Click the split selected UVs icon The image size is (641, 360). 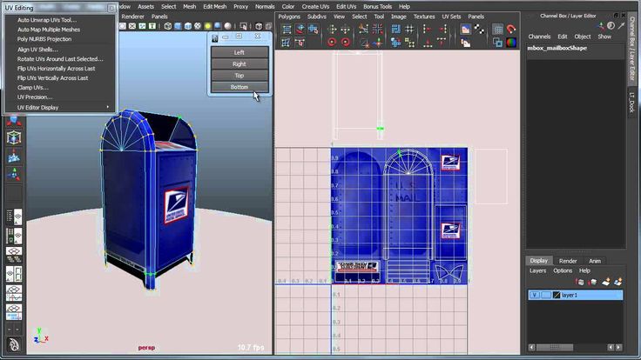(377, 29)
